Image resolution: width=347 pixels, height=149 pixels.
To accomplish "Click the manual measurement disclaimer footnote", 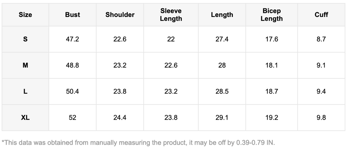I will (x=138, y=142).
